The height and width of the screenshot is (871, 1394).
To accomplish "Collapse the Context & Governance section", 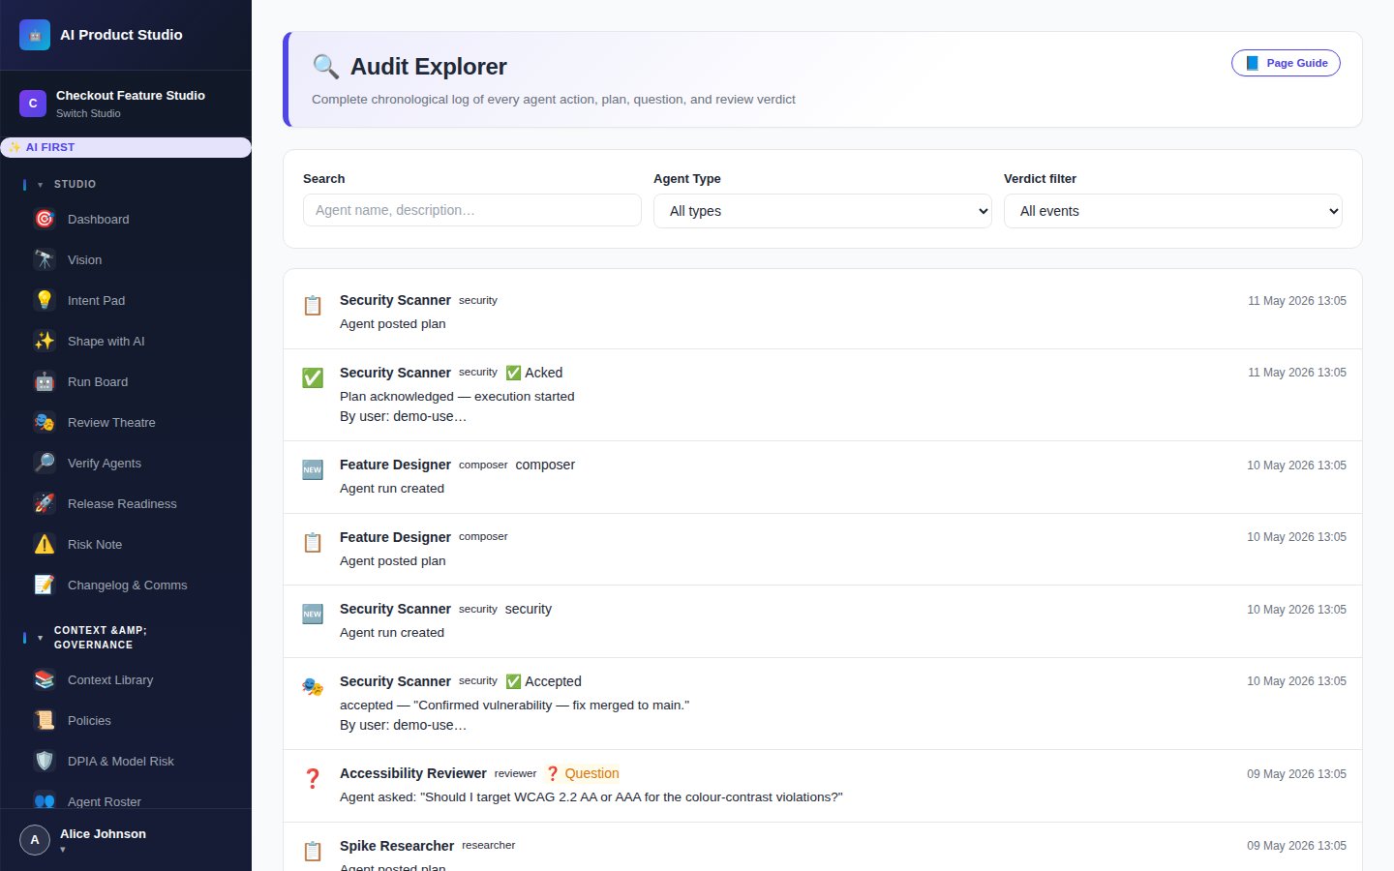I will 40,638.
